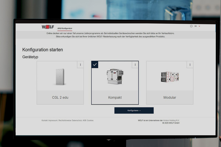Go to the Datenschutz page
This screenshot has width=221, height=147.
point(77,120)
